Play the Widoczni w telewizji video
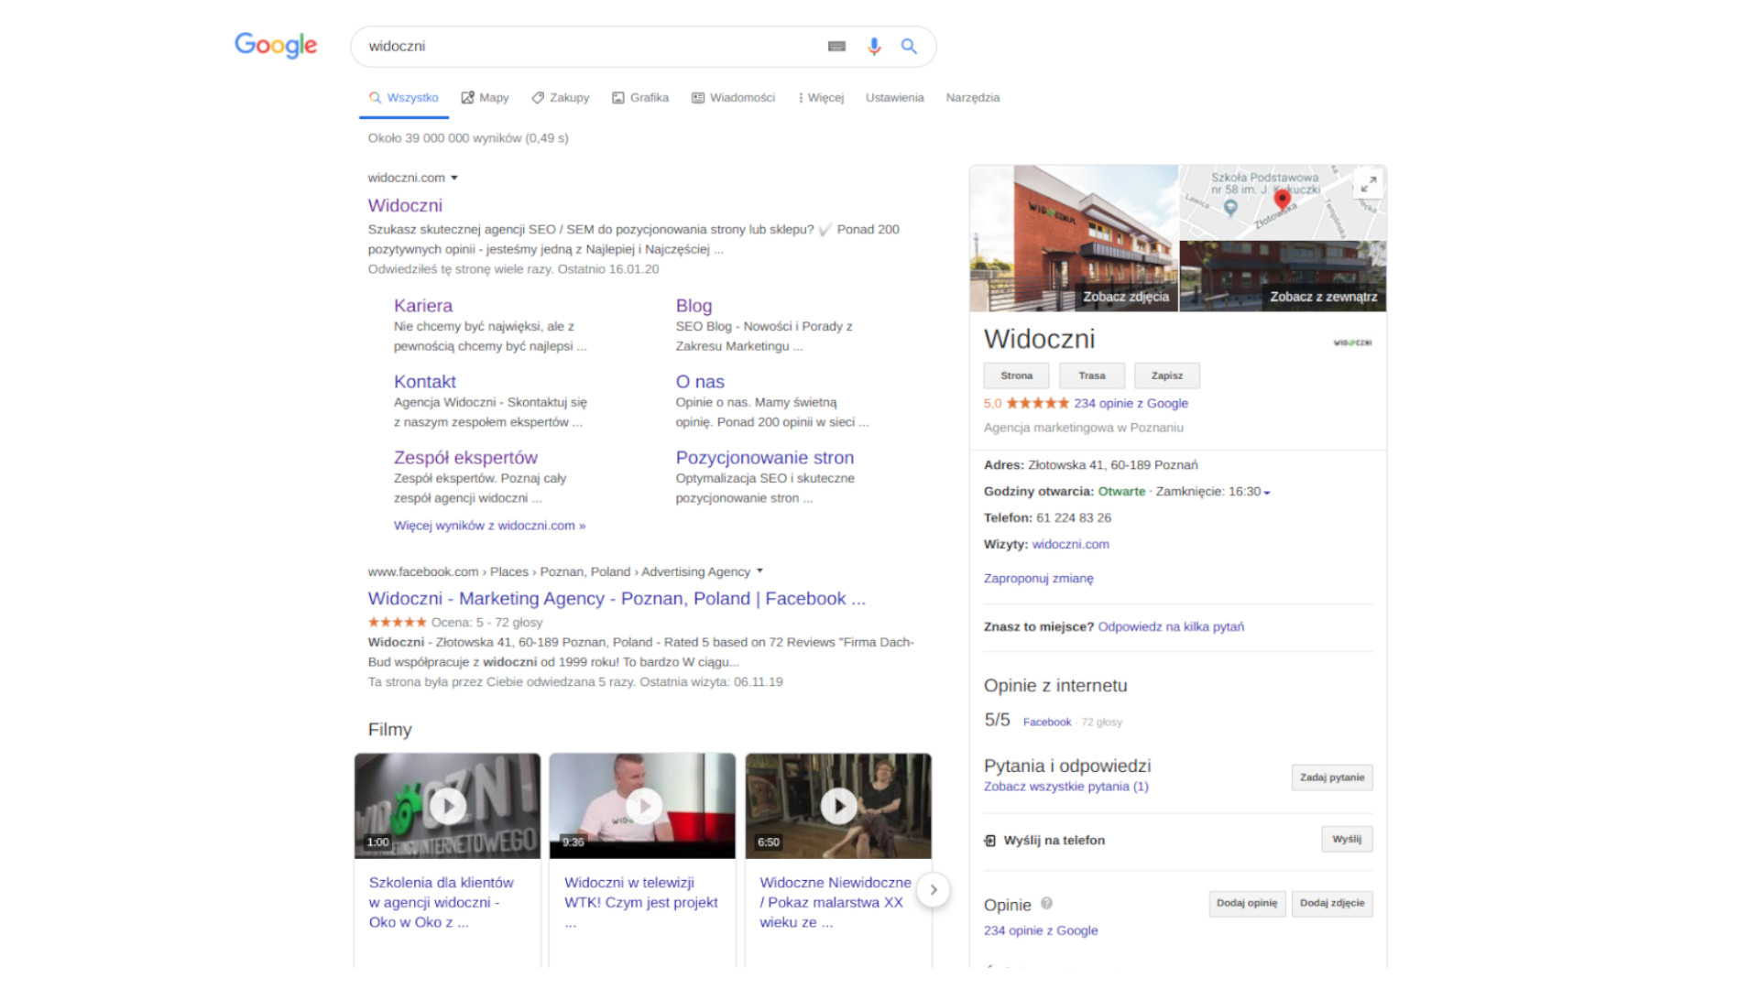 coord(642,806)
